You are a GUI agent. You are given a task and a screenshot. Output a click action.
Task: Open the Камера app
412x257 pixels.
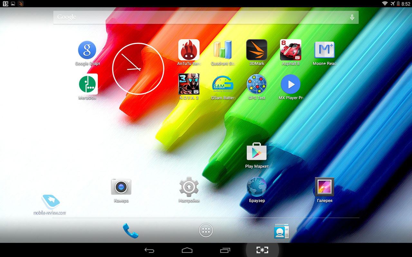point(121,187)
